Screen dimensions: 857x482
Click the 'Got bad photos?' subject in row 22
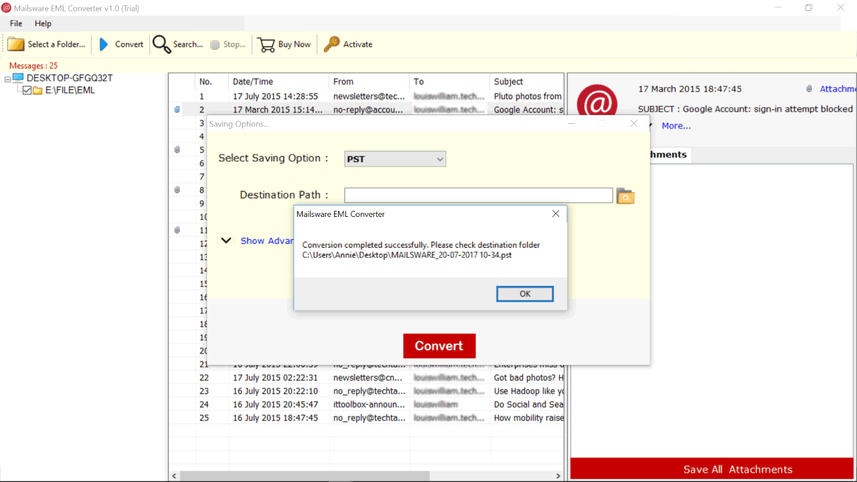click(x=528, y=378)
